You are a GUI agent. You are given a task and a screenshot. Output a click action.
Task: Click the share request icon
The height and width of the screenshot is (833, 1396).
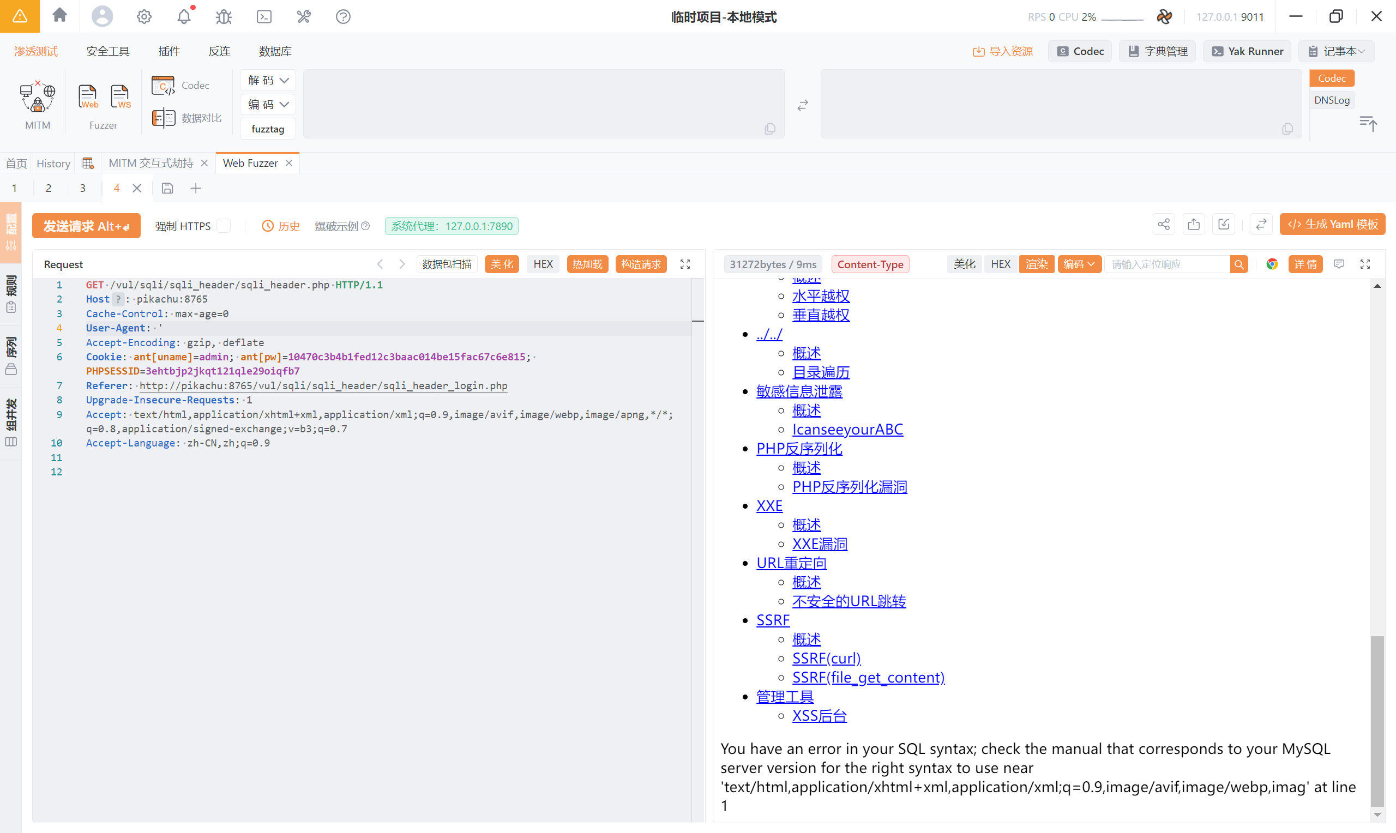[x=1163, y=225]
